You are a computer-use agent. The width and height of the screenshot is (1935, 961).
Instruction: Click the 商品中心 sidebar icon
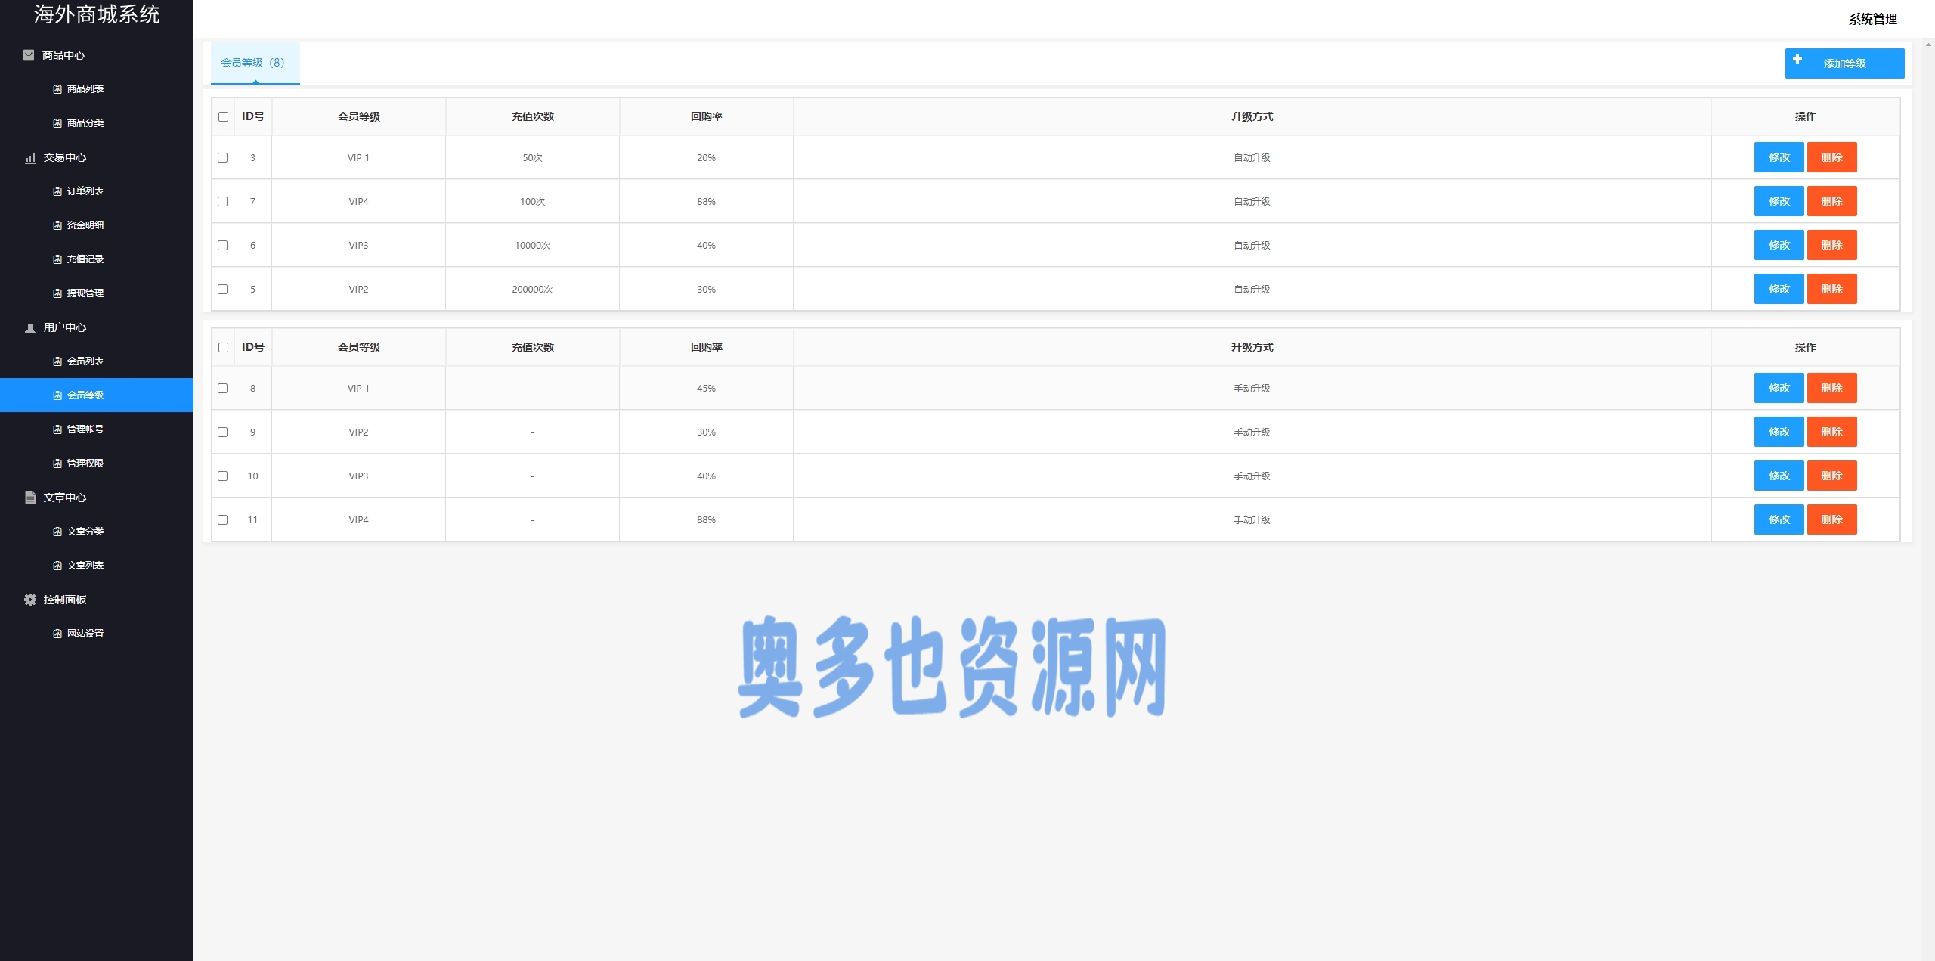coord(29,55)
